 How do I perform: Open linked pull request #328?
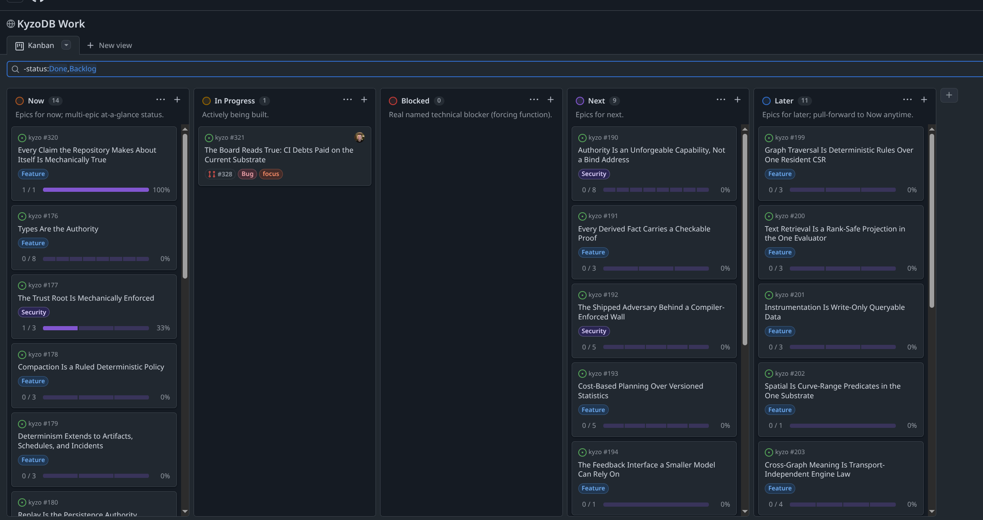(x=220, y=174)
